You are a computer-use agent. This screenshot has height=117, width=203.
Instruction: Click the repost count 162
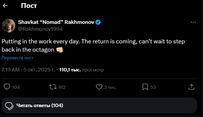pos(62,87)
